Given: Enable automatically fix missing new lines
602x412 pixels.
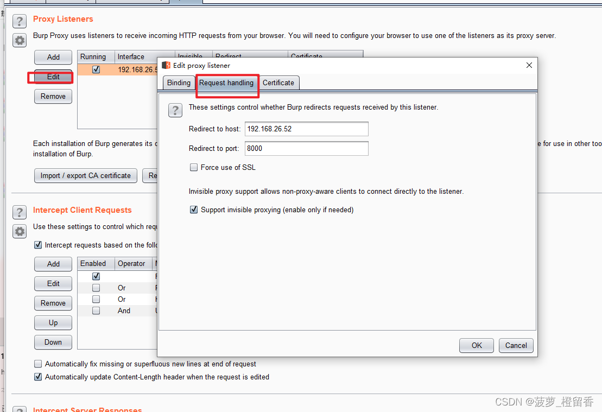Looking at the screenshot, I should [38, 364].
